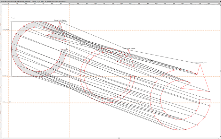Click the x-Height guideline label
Screen dimensions: 221x139
6,30
